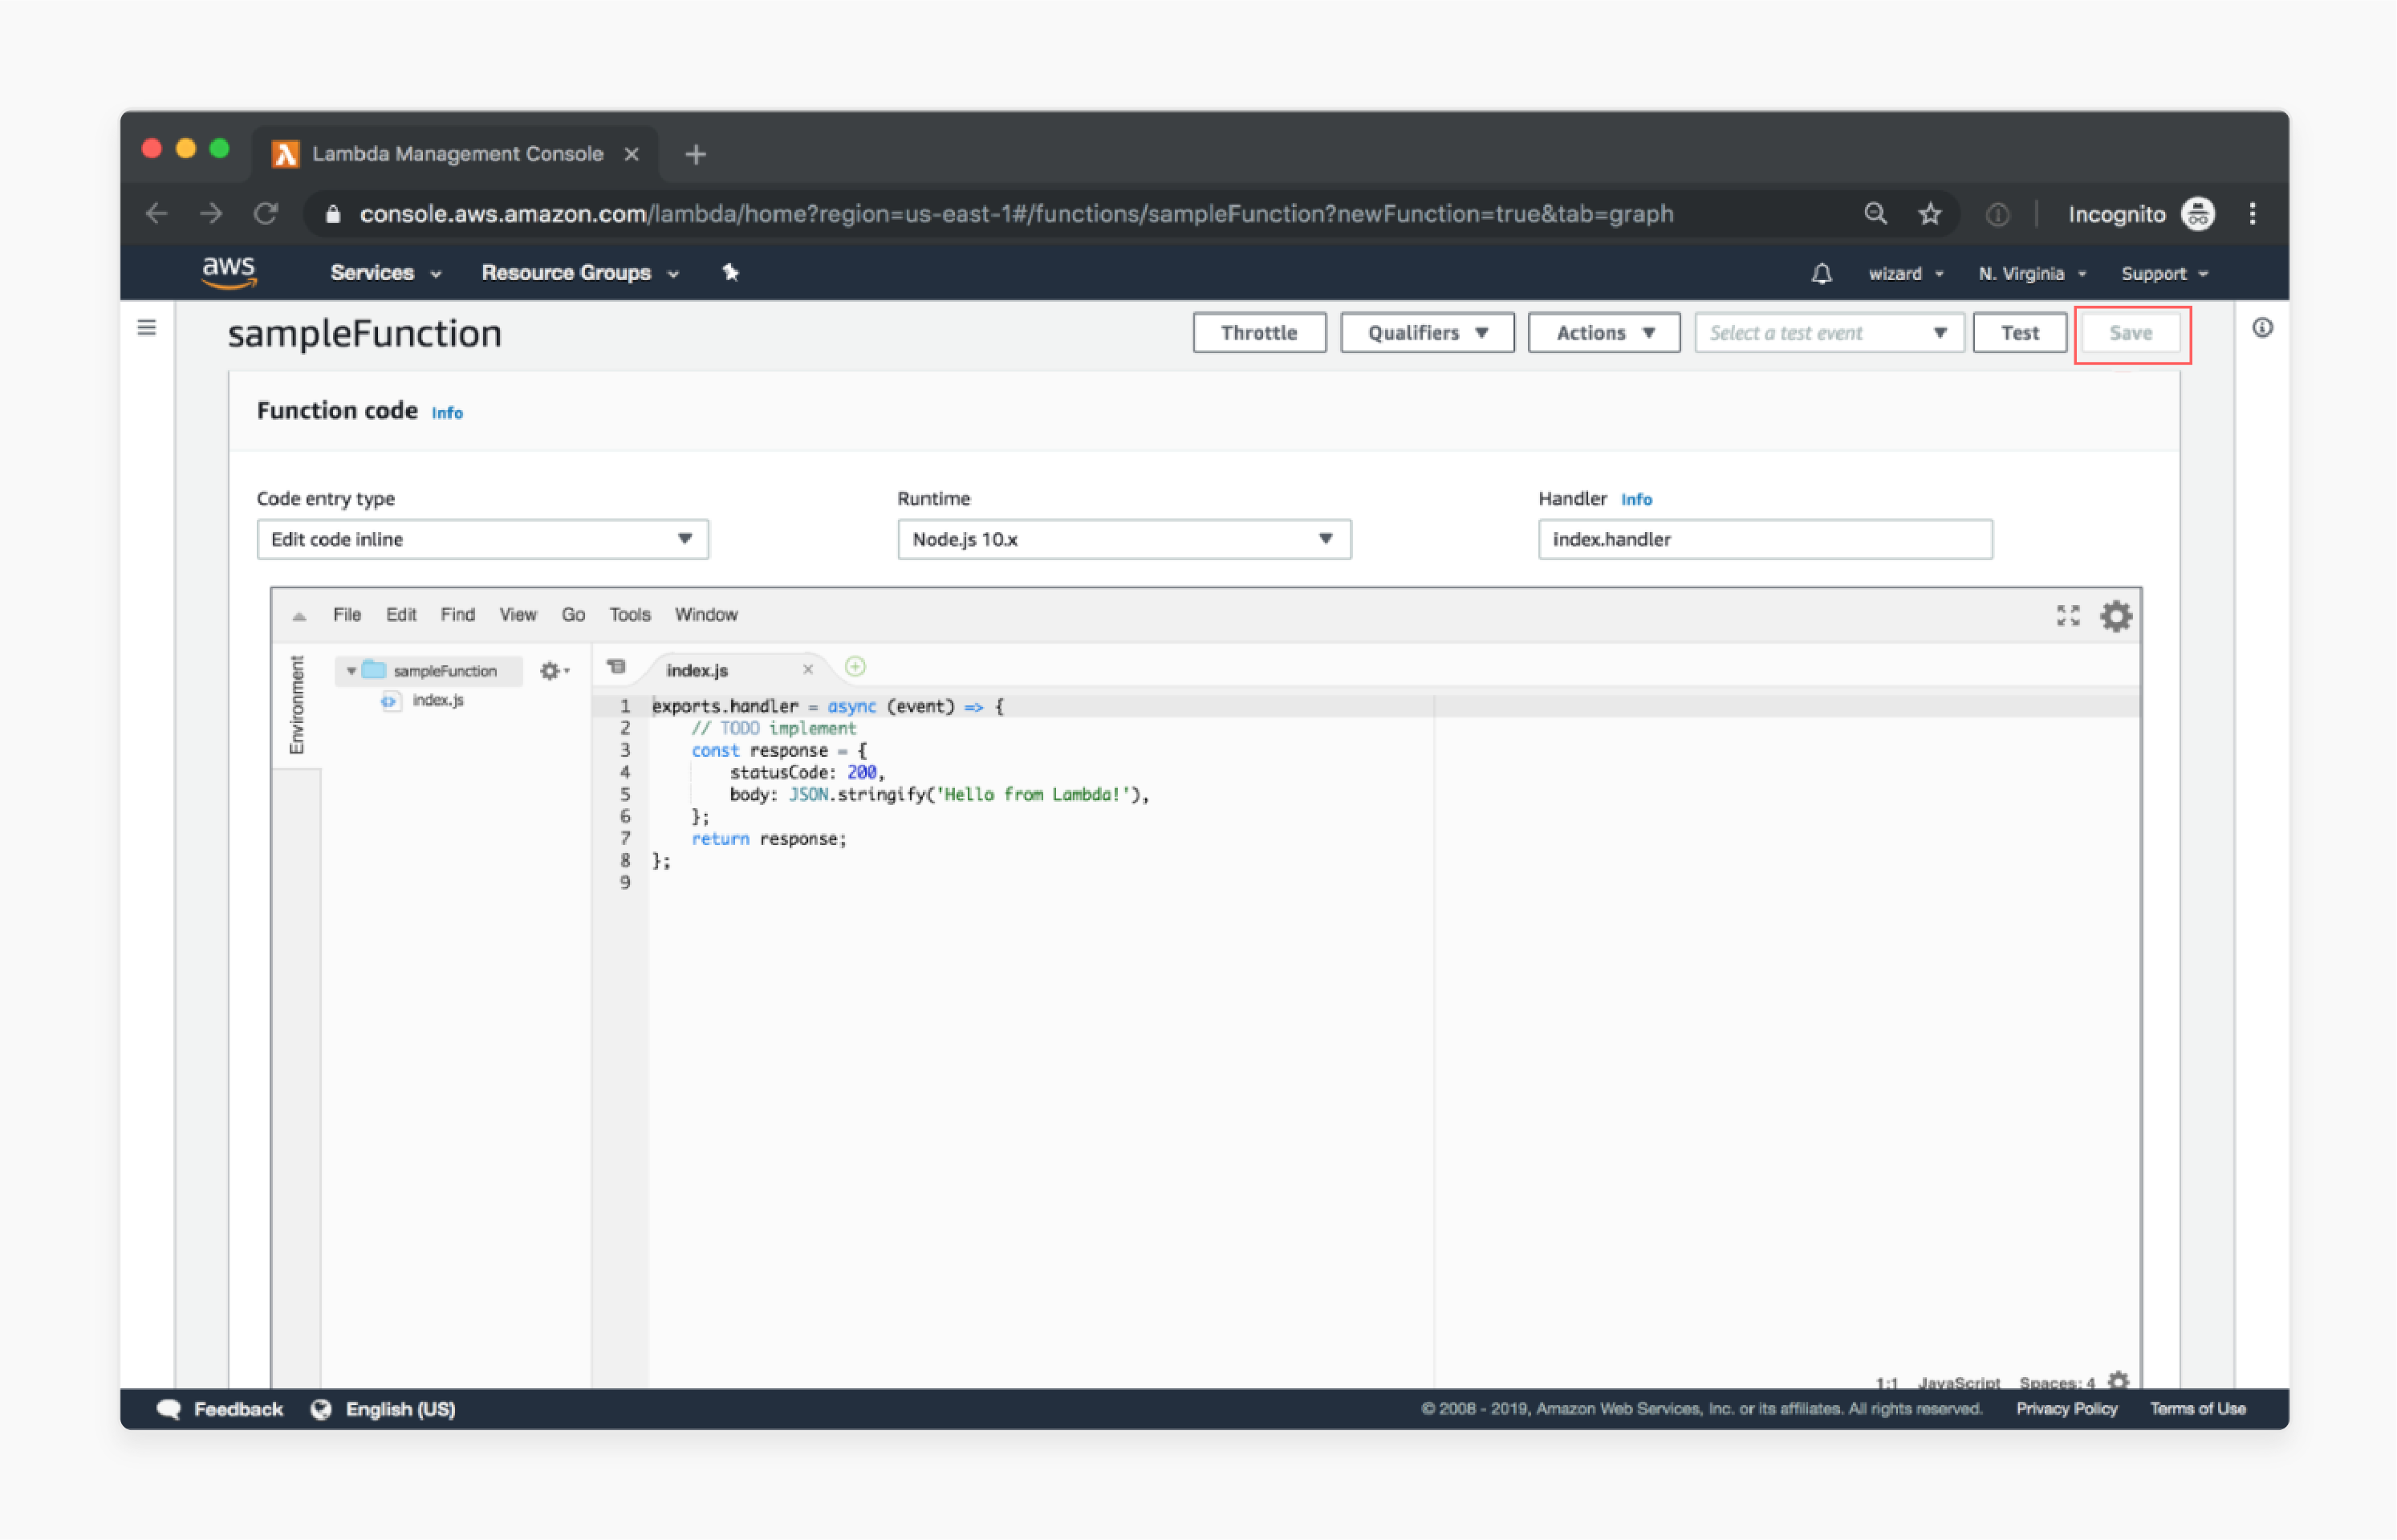
Task: Click the Feedback link text
Action: [x=238, y=1409]
